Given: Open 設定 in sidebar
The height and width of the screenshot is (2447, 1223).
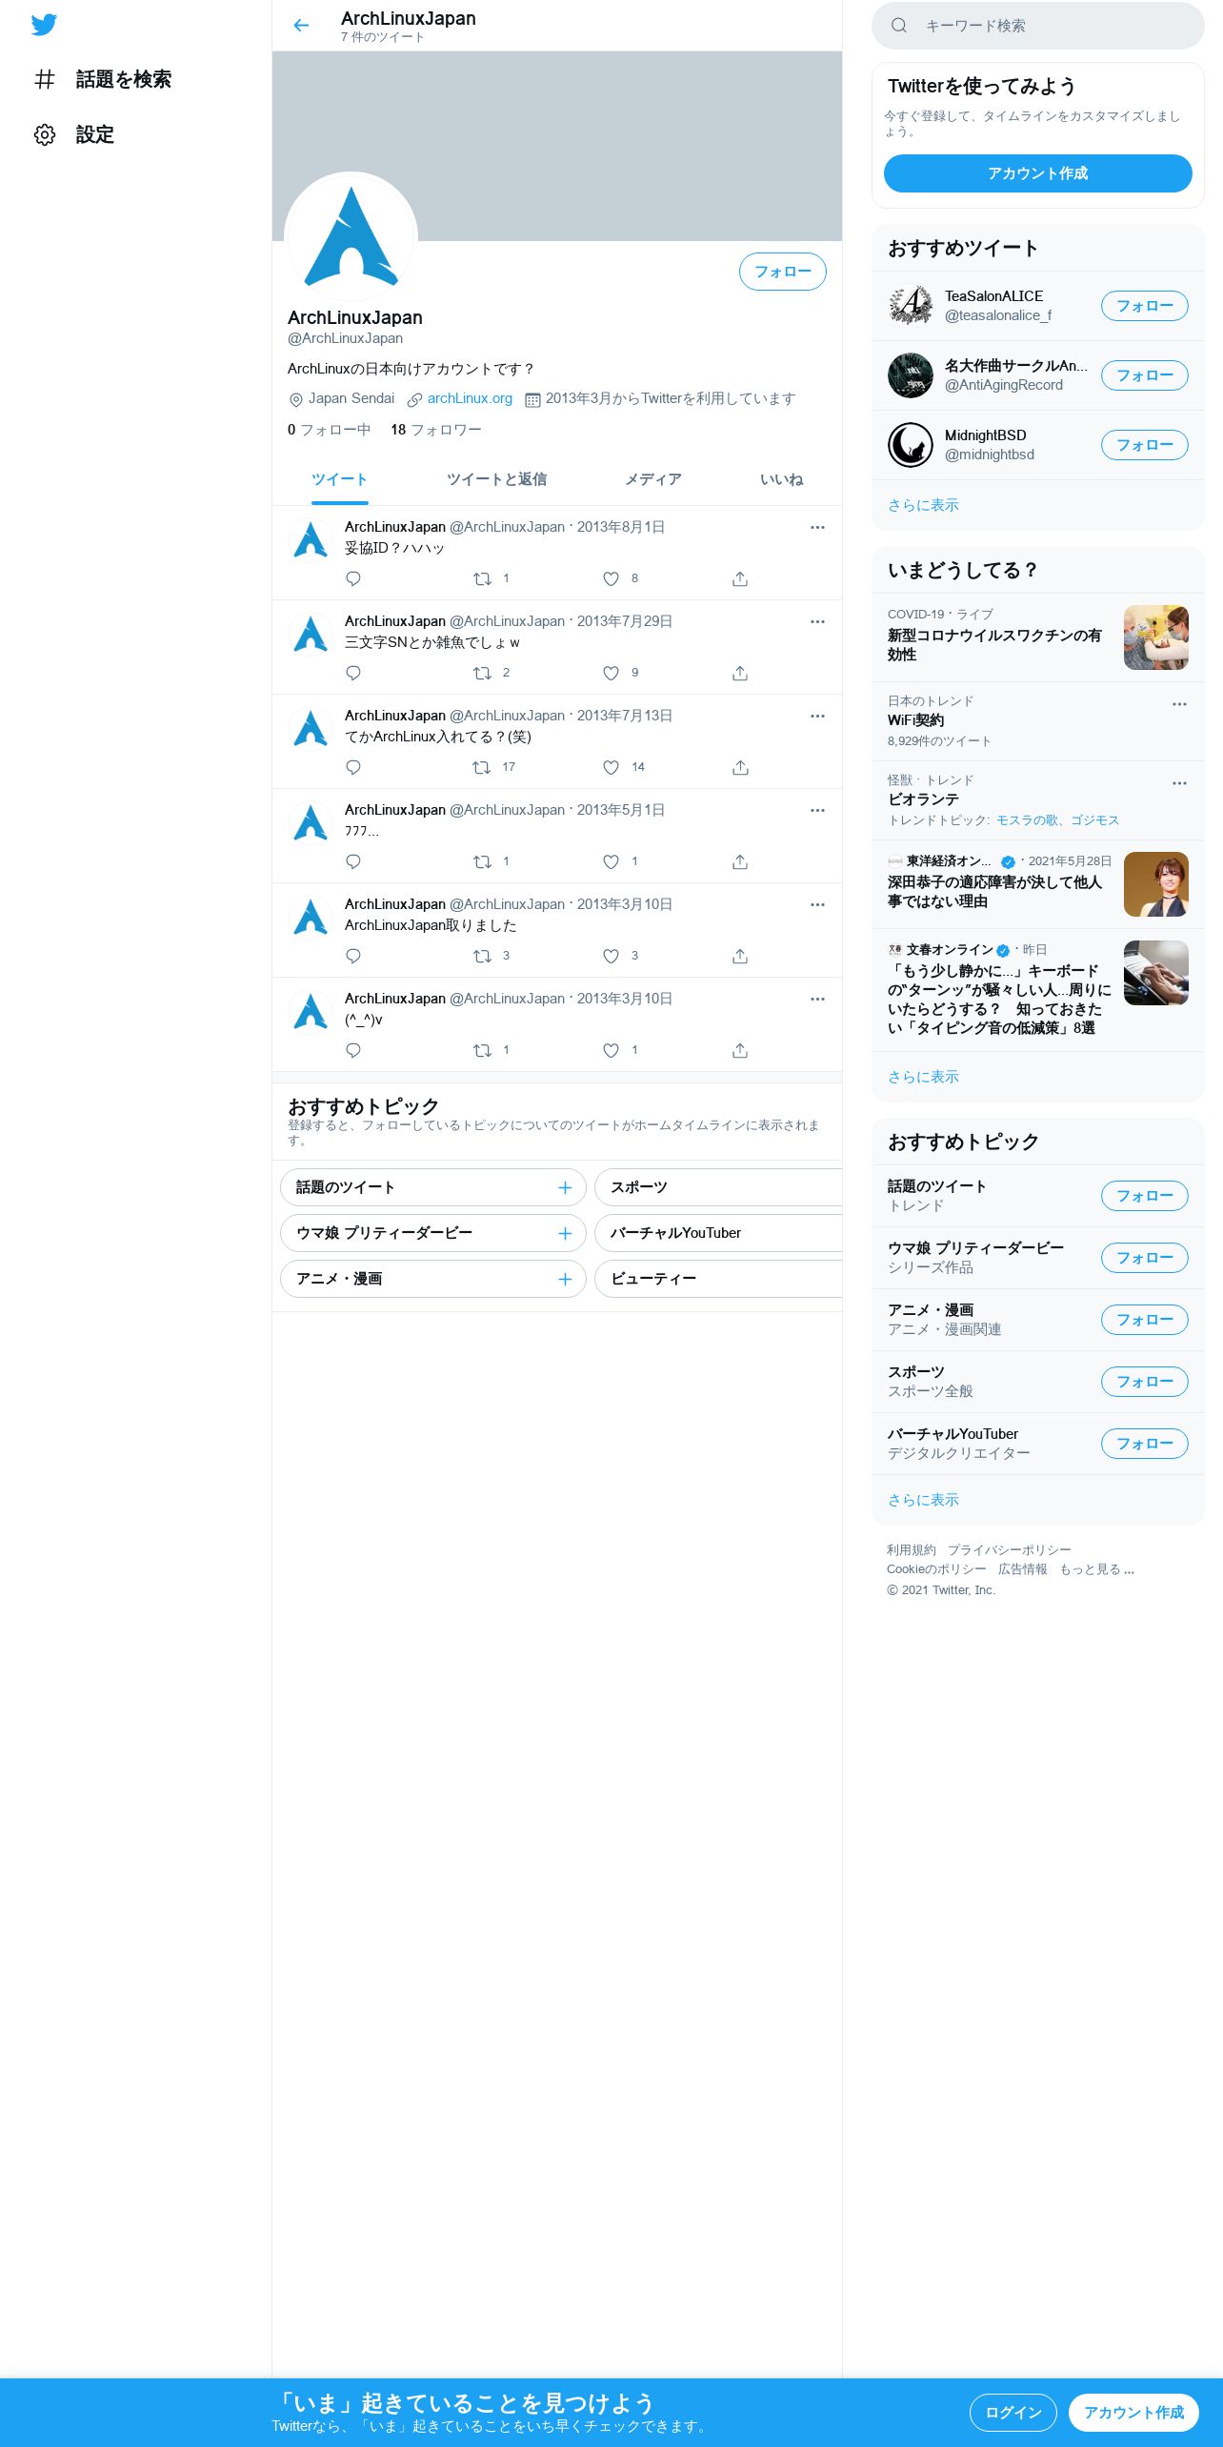Looking at the screenshot, I should tap(73, 134).
